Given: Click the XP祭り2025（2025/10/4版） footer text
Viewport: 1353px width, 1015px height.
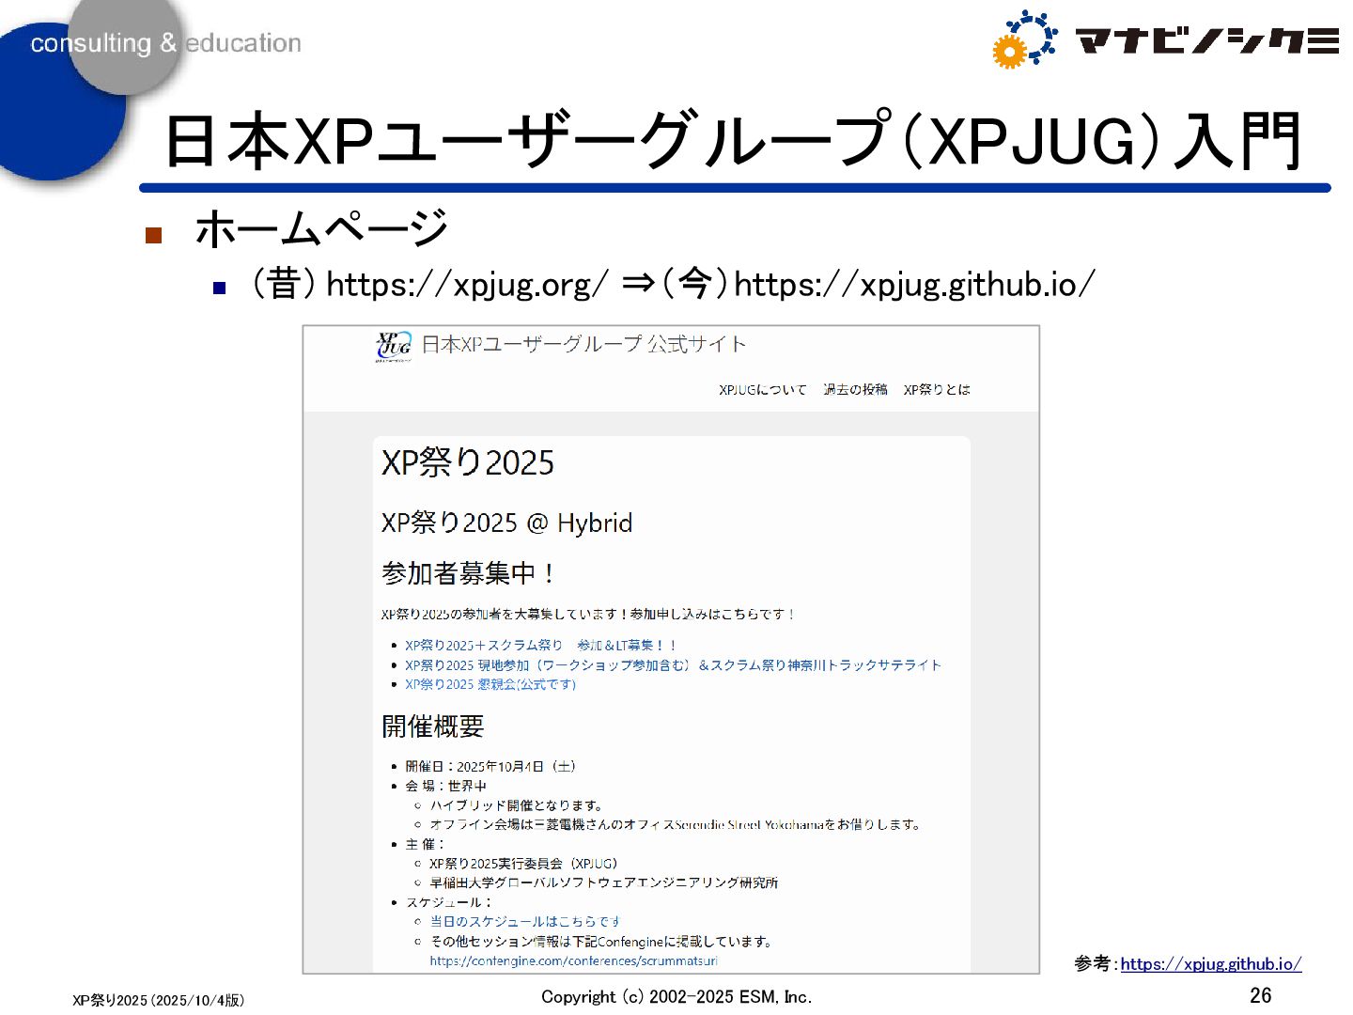Looking at the screenshot, I should point(159,1000).
